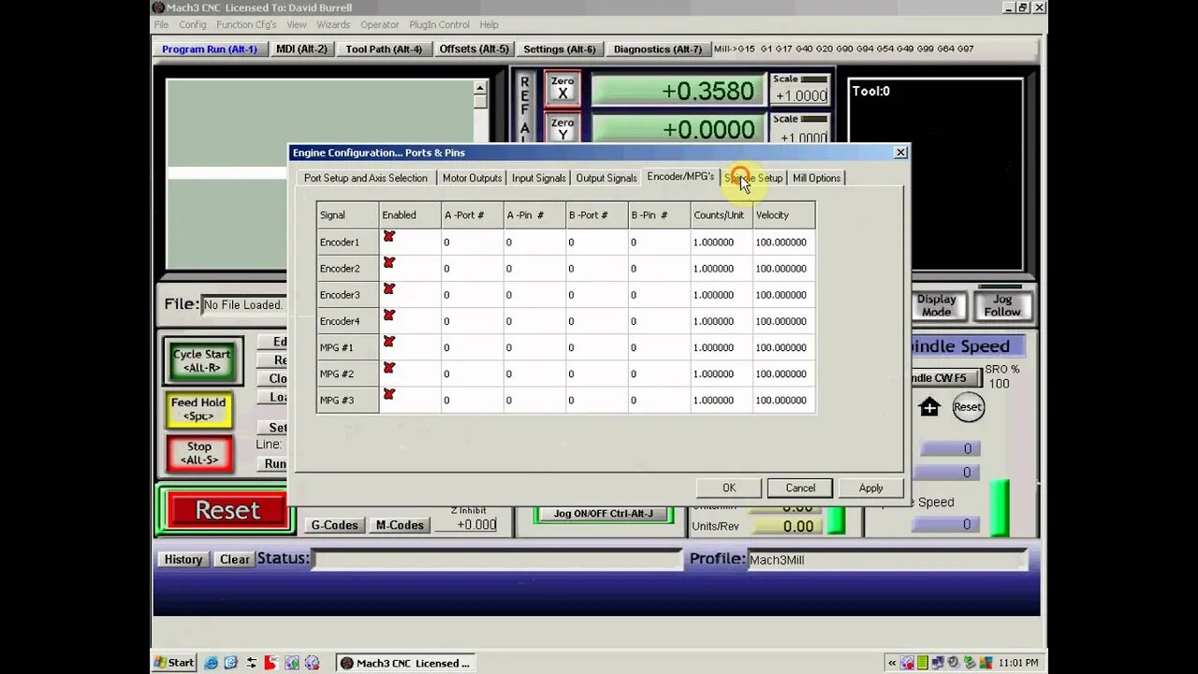Open the Windows Start menu
Viewport: 1198px width, 674px height.
pos(175,663)
